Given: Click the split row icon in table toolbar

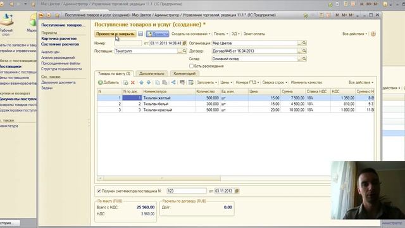Looking at the screenshot, I should click(x=173, y=82).
